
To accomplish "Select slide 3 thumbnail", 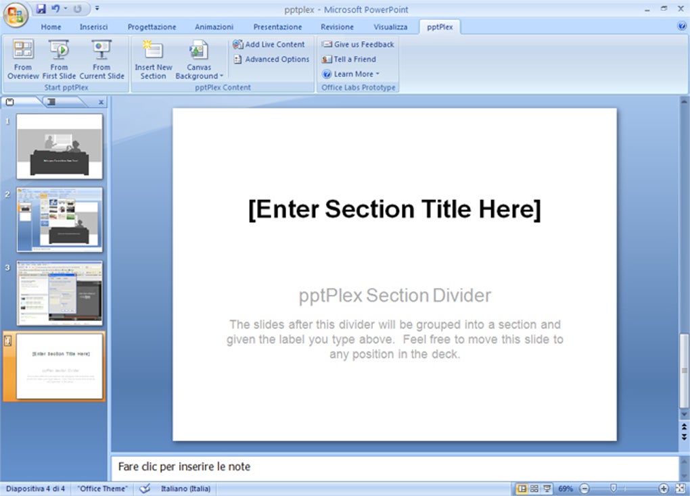I will coord(60,293).
